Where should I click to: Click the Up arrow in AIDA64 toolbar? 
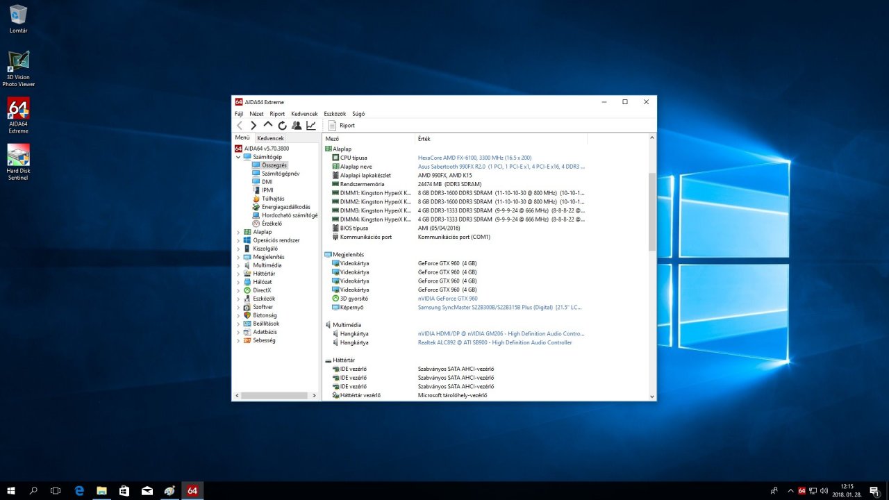point(268,125)
